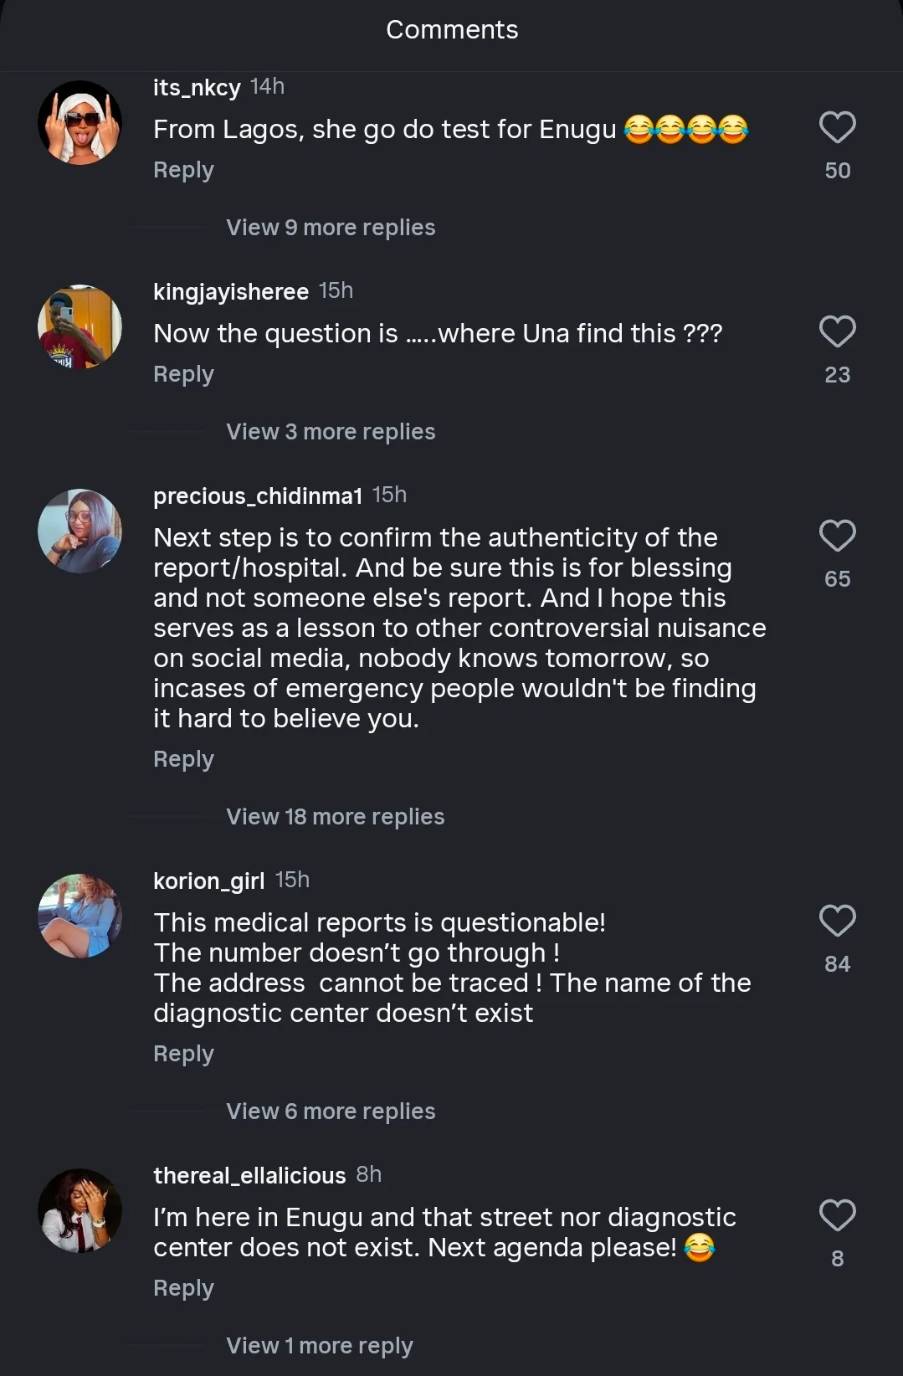Heart korion_girl's medical report comment

pos(837,922)
